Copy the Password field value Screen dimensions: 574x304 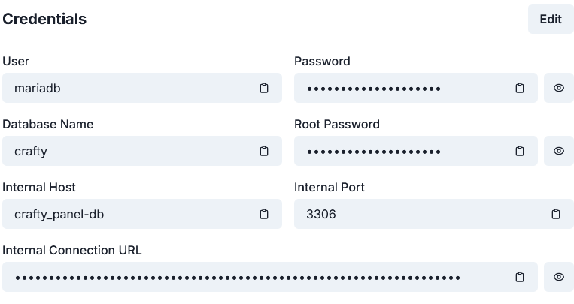(x=520, y=88)
